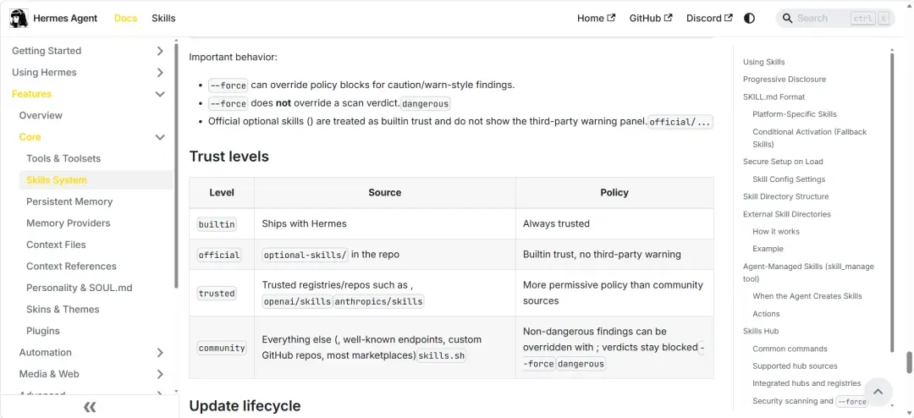Image resolution: width=914 pixels, height=418 pixels.
Task: Collapse sidebar with double-chevron icon
Action: point(90,407)
